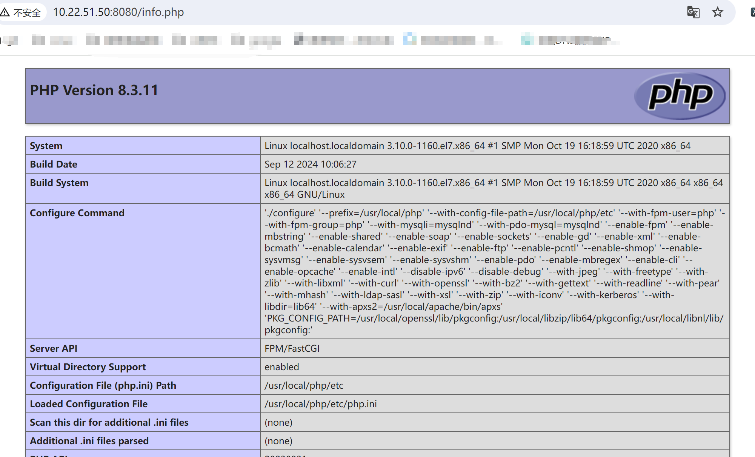
Task: Click the Virtual Directory Support enabled value
Action: point(281,367)
